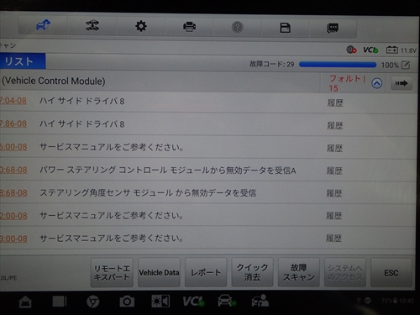420x315 pixels.
Task: Select the ステアリング角度センサ モジュール row
Action: [x=207, y=192]
